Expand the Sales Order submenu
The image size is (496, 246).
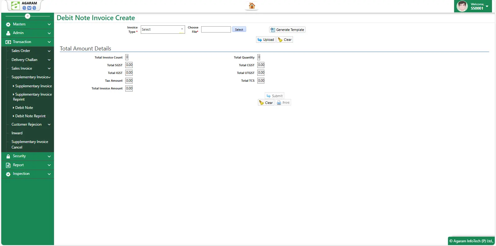49,51
